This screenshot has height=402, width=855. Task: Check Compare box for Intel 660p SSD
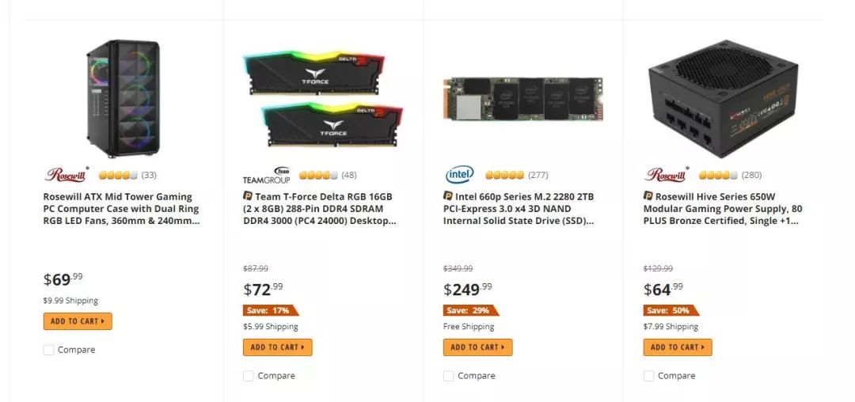(448, 376)
